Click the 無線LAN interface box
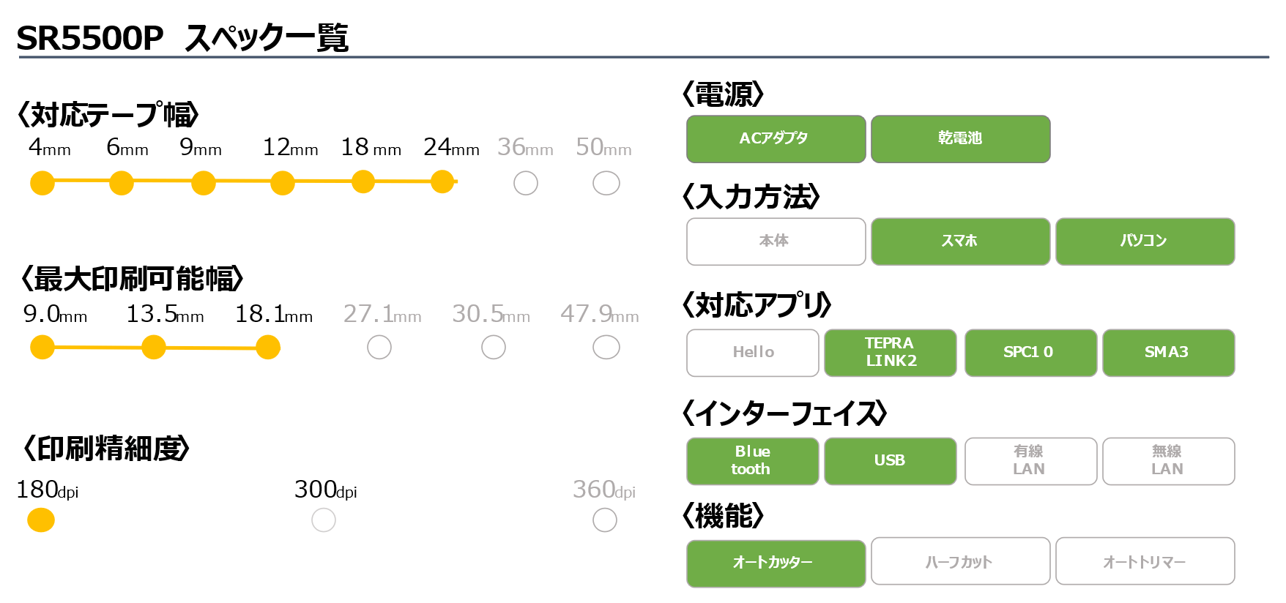Viewport: 1286px width, 603px height. pos(1169,461)
